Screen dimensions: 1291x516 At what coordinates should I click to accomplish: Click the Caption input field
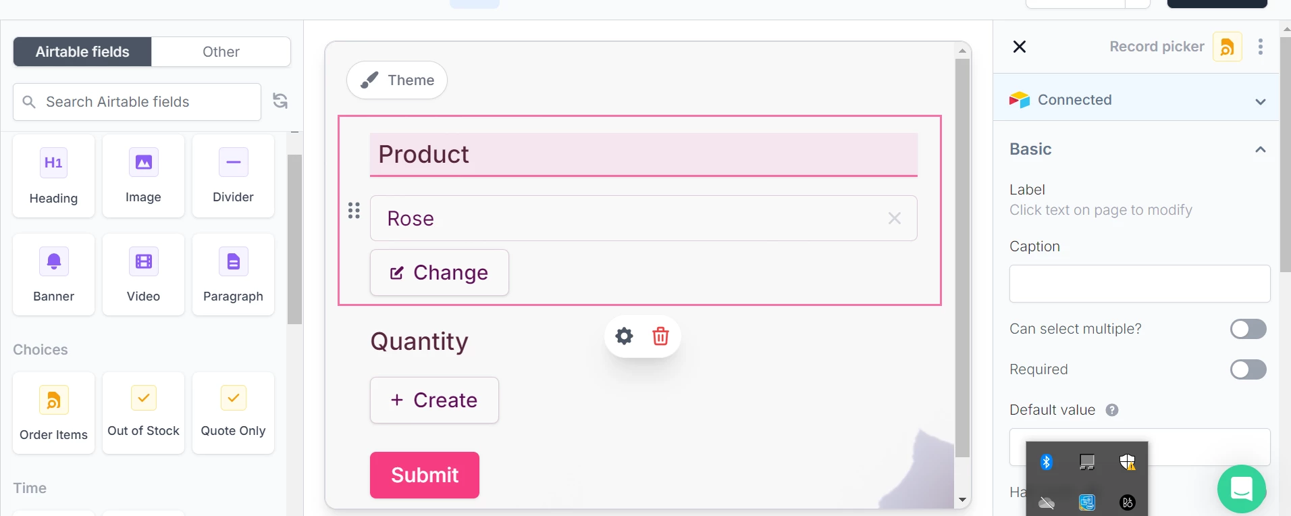(x=1139, y=284)
